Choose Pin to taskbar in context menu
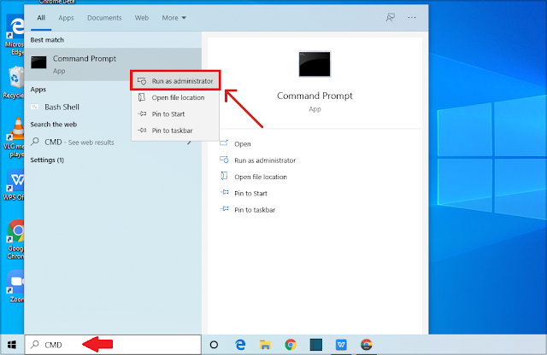Viewport: 547px width, 355px height. tap(175, 131)
